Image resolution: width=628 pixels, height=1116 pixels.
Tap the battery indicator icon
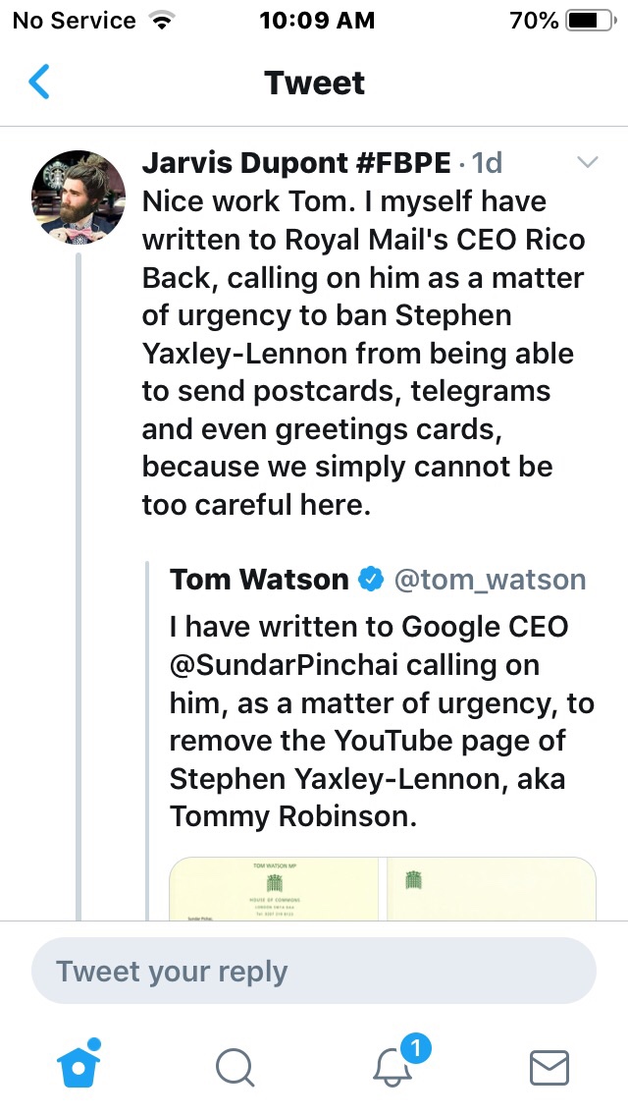point(588,21)
